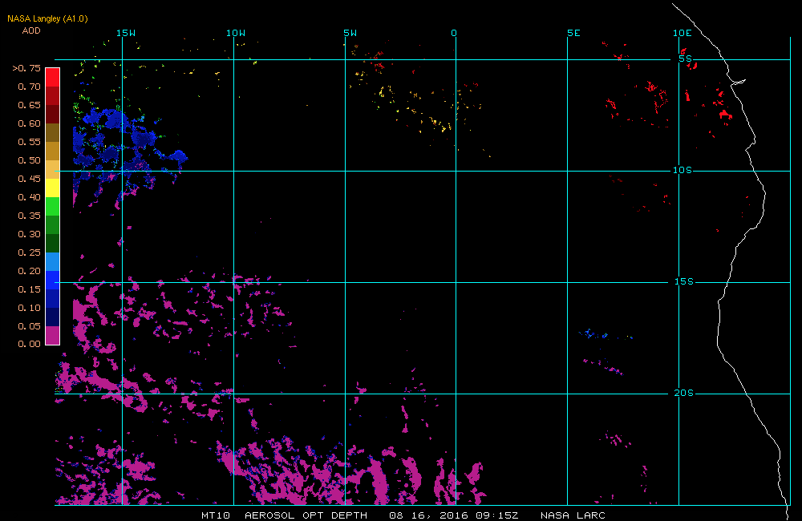Click the 0.15 legend value
This screenshot has height=521, width=802.
[x=29, y=289]
